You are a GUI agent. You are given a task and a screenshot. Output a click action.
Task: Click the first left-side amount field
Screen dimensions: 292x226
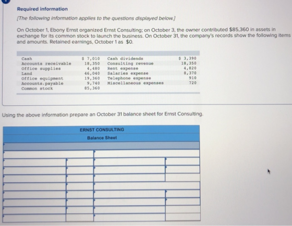pyautogui.click(x=80, y=162)
